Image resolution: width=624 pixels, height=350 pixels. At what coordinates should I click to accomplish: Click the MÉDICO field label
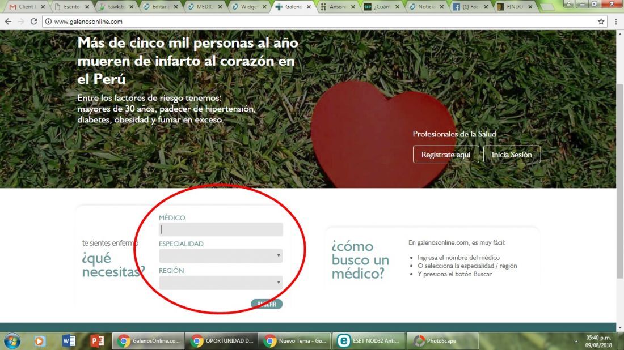(x=172, y=217)
